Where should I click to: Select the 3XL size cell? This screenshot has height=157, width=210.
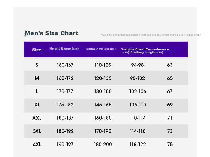tap(37, 131)
